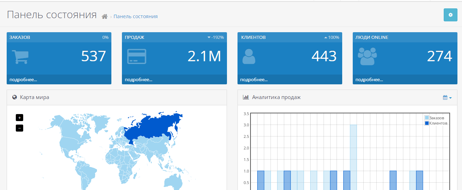The image size is (462, 190).
Task: Click the group icon in Люди Online tile
Action: (367, 57)
